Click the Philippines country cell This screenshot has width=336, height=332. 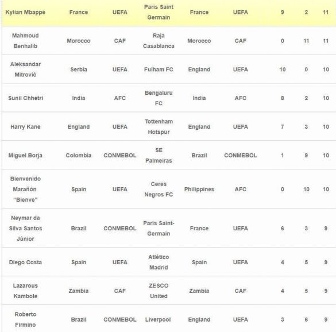[199, 189]
